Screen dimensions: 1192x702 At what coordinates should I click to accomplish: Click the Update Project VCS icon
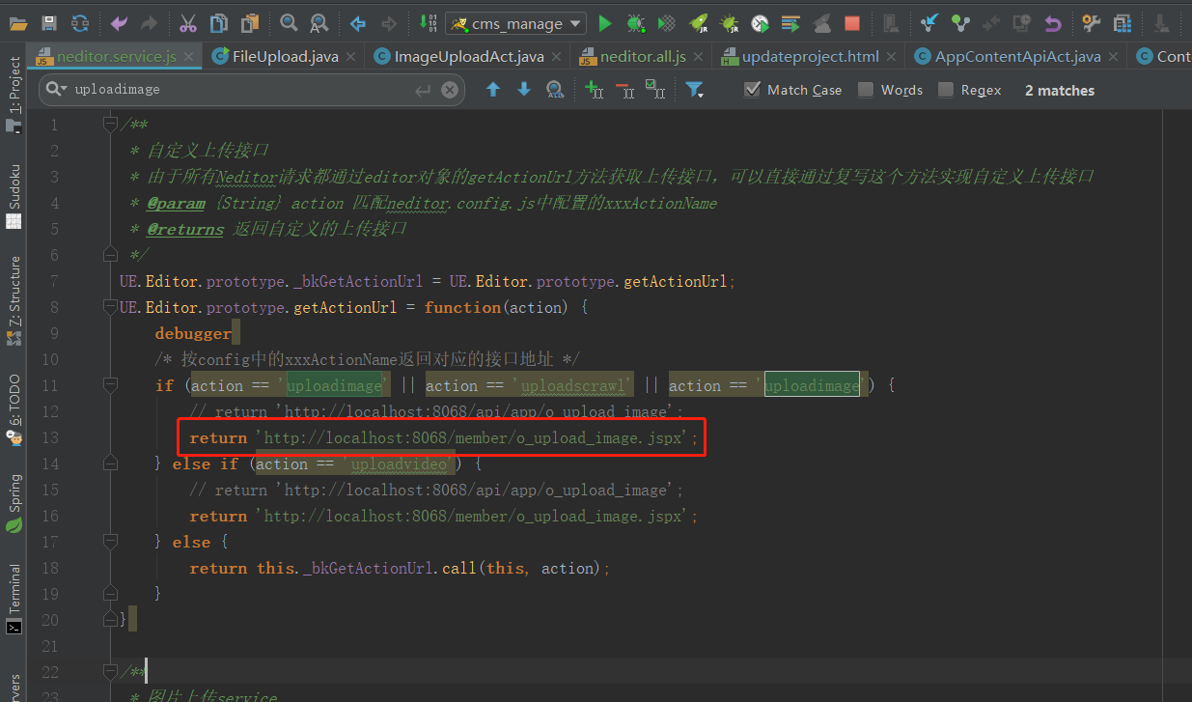coord(929,23)
